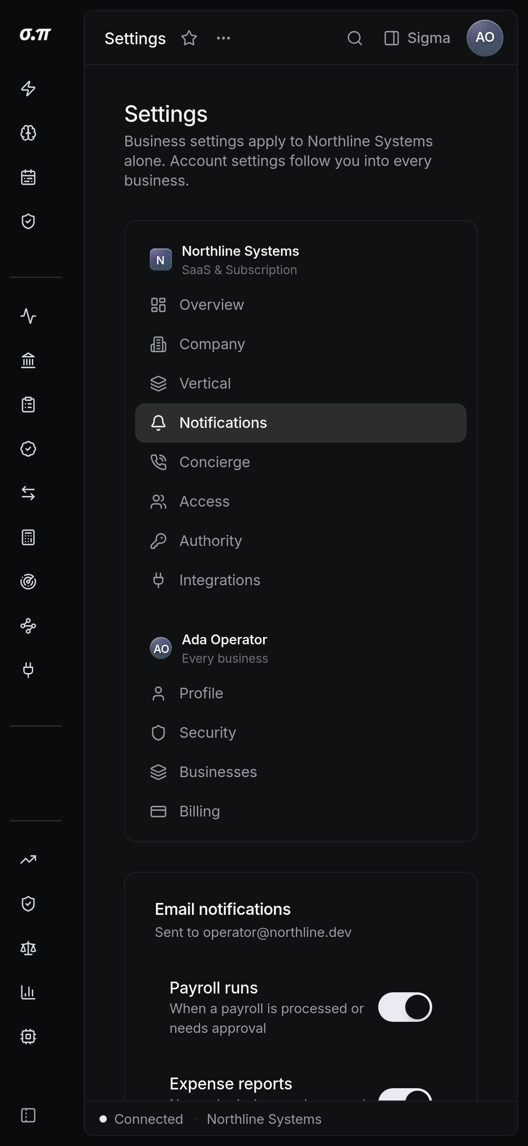This screenshot has width=528, height=1146.
Task: Click the search magnifier icon
Action: tap(354, 38)
